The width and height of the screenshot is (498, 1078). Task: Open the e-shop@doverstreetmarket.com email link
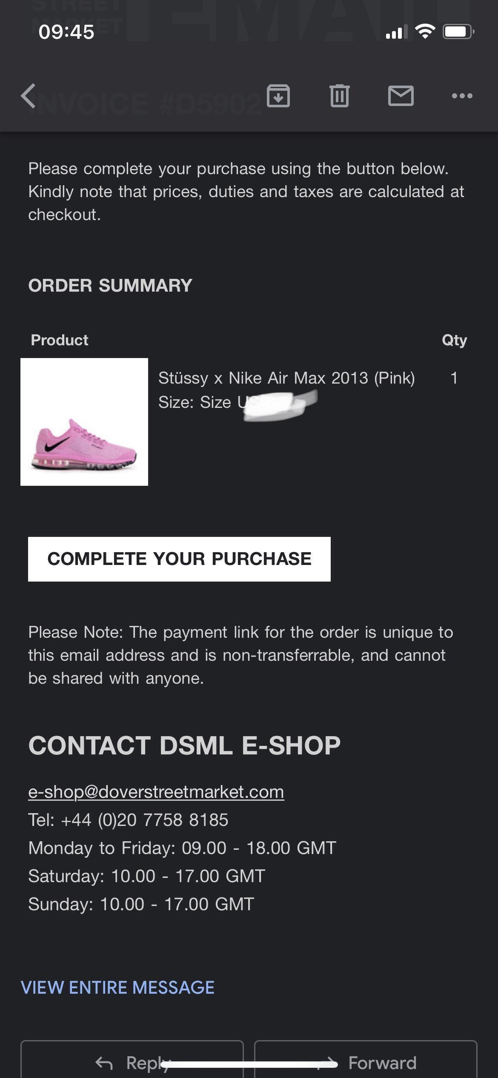tap(156, 792)
